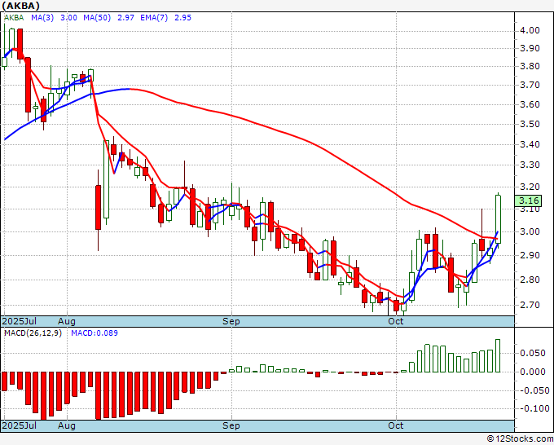This screenshot has width=554, height=445.
Task: Click the 2.70 price axis label
Action: [530, 305]
